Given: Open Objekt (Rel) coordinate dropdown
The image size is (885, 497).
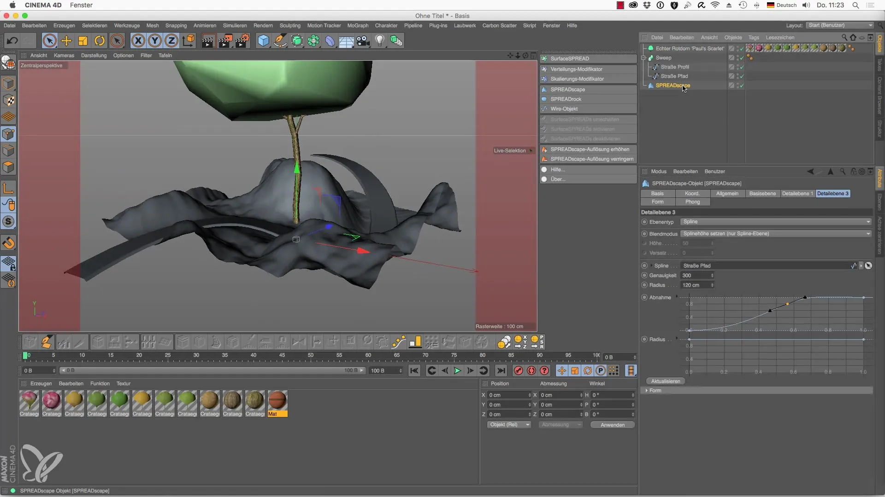Looking at the screenshot, I should point(509,425).
